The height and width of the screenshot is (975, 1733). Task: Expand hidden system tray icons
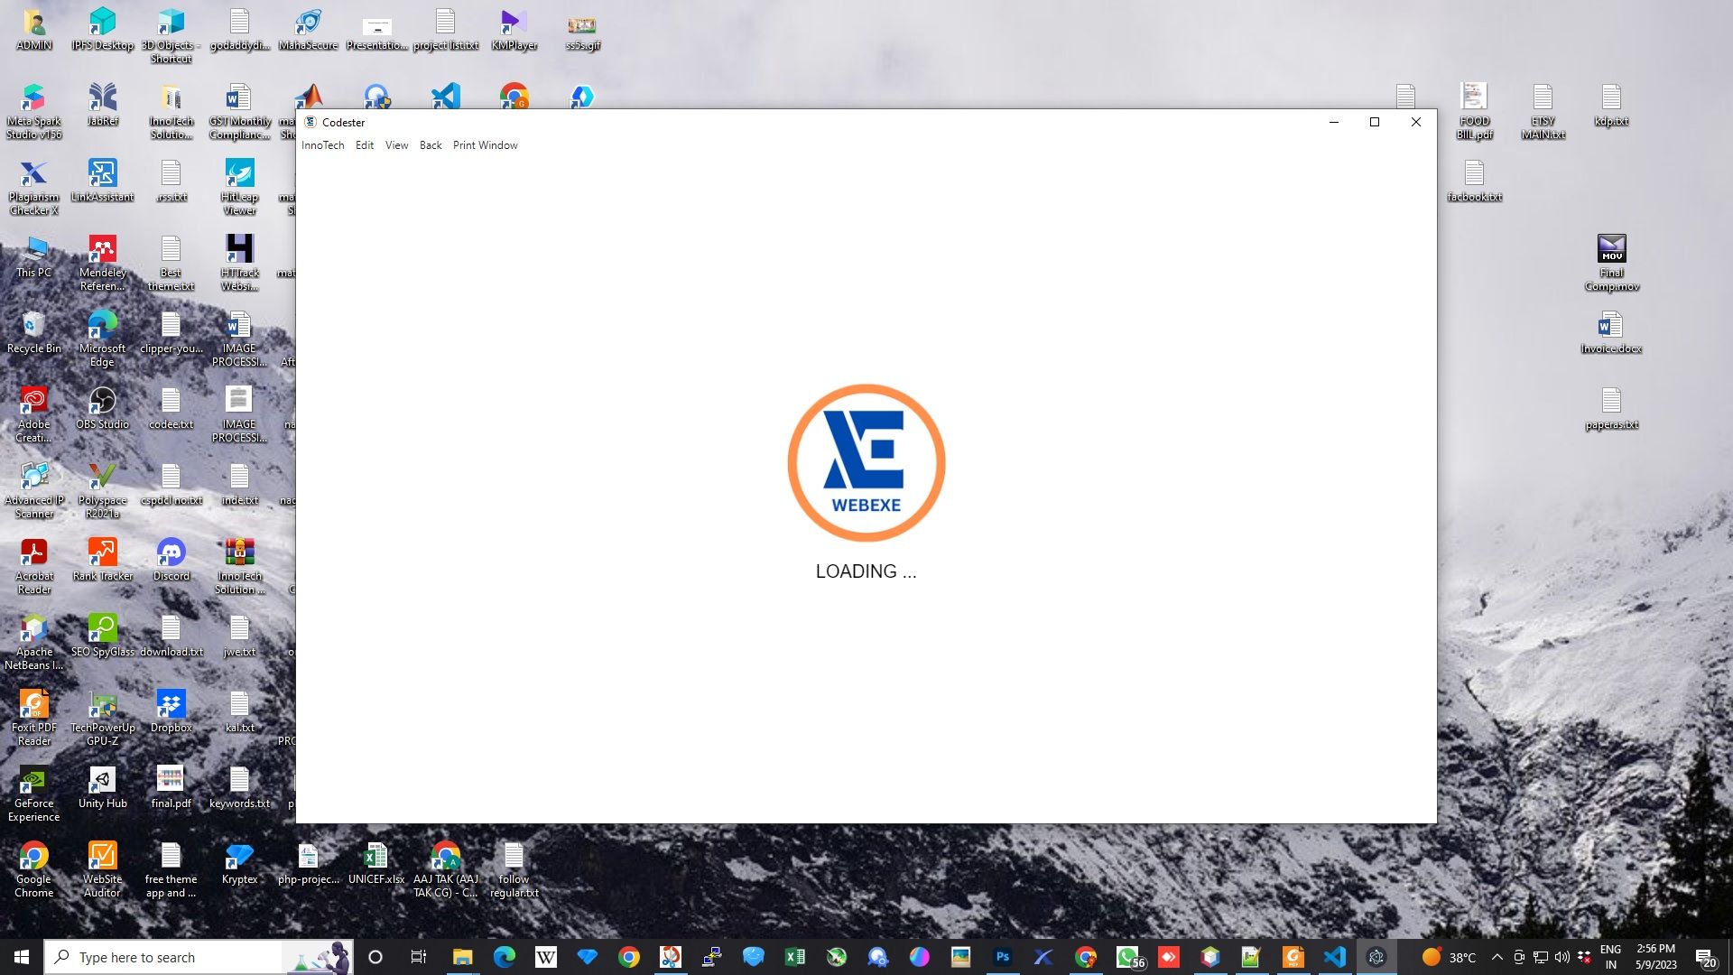1497,957
